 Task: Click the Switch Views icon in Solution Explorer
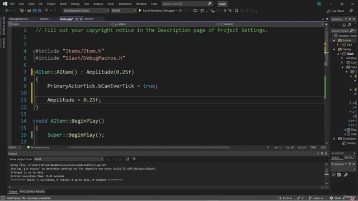coord(349,25)
